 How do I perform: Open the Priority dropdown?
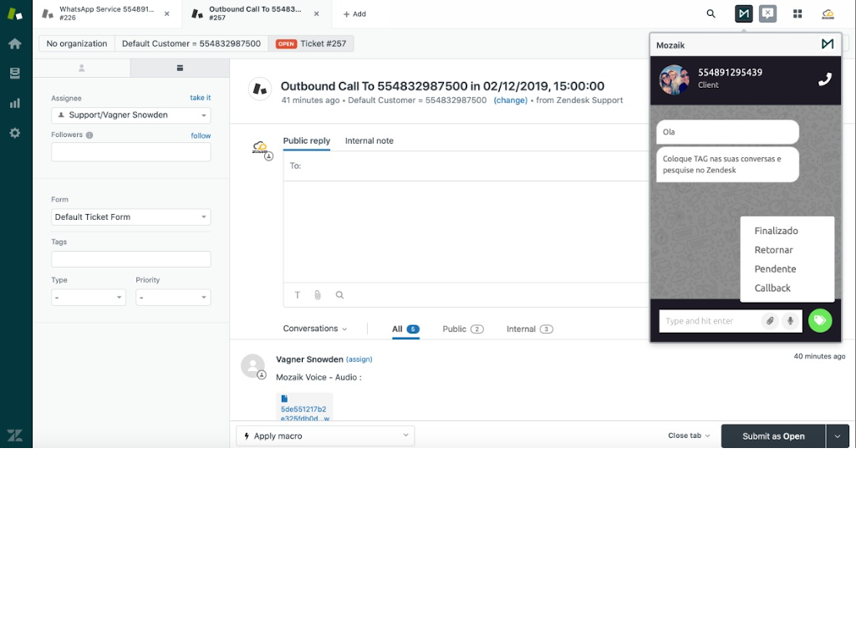click(x=173, y=298)
